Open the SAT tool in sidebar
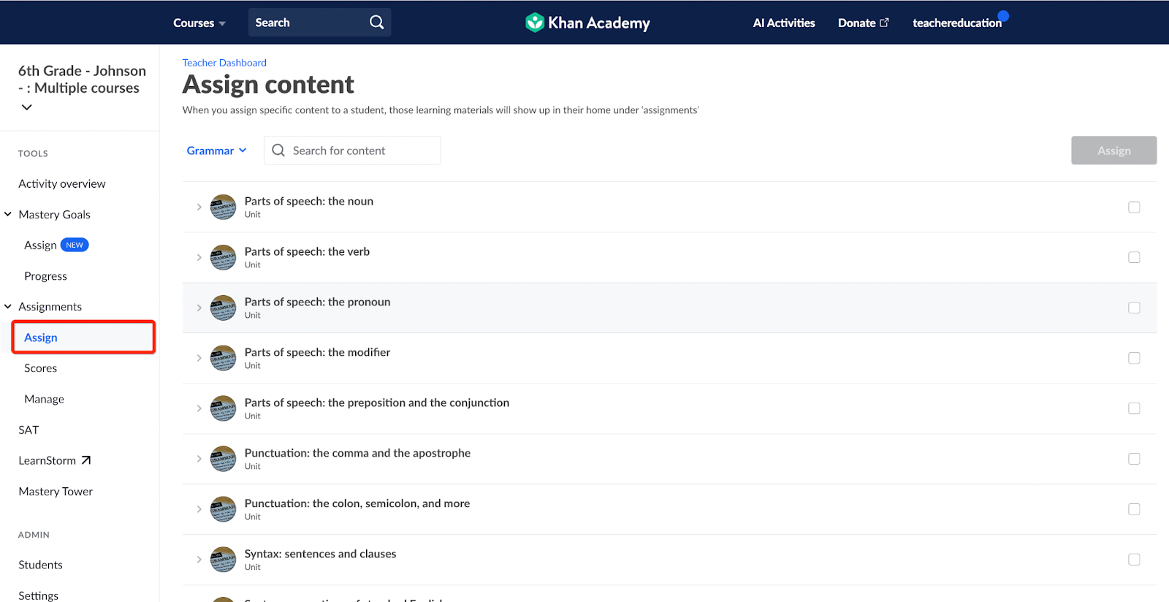The image size is (1169, 602). (28, 430)
